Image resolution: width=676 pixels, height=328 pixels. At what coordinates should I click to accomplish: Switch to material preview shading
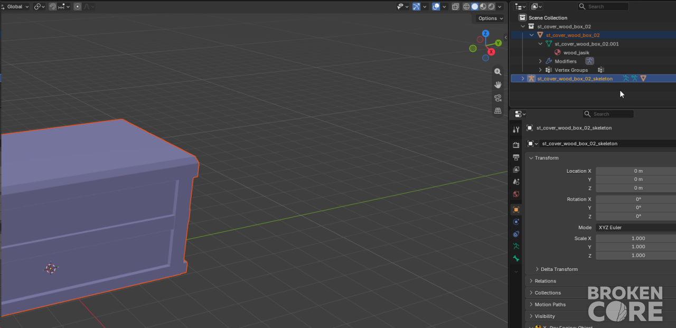[x=483, y=6]
